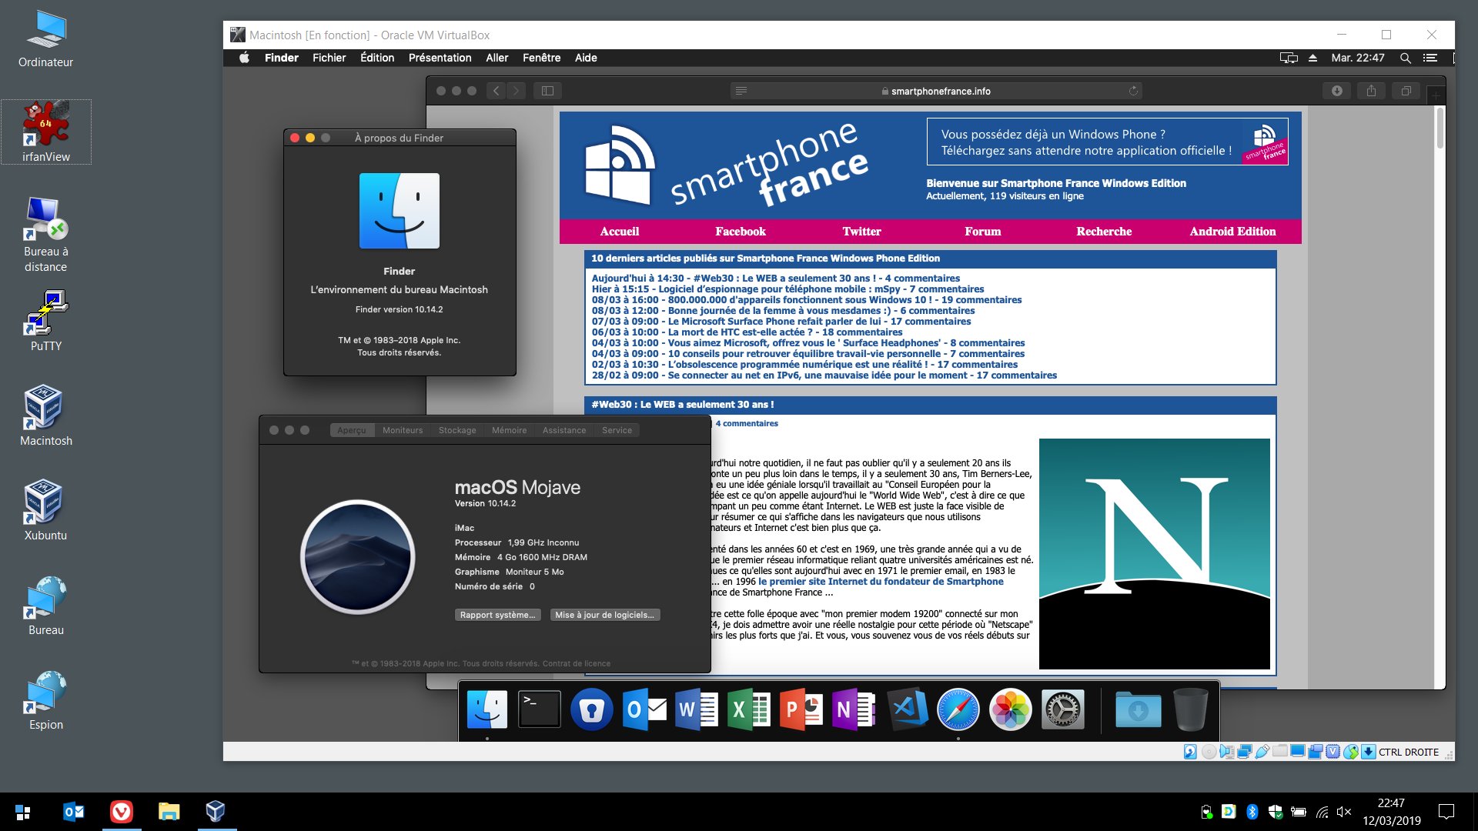
Task: Click VirtualBox optical disc status icon
Action: click(x=1209, y=752)
